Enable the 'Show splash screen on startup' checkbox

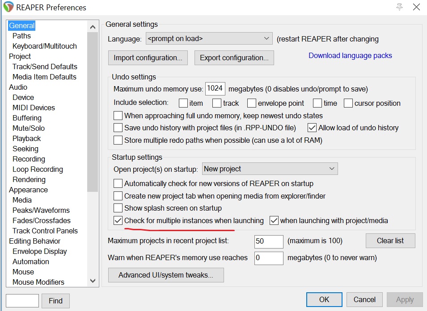(x=118, y=208)
